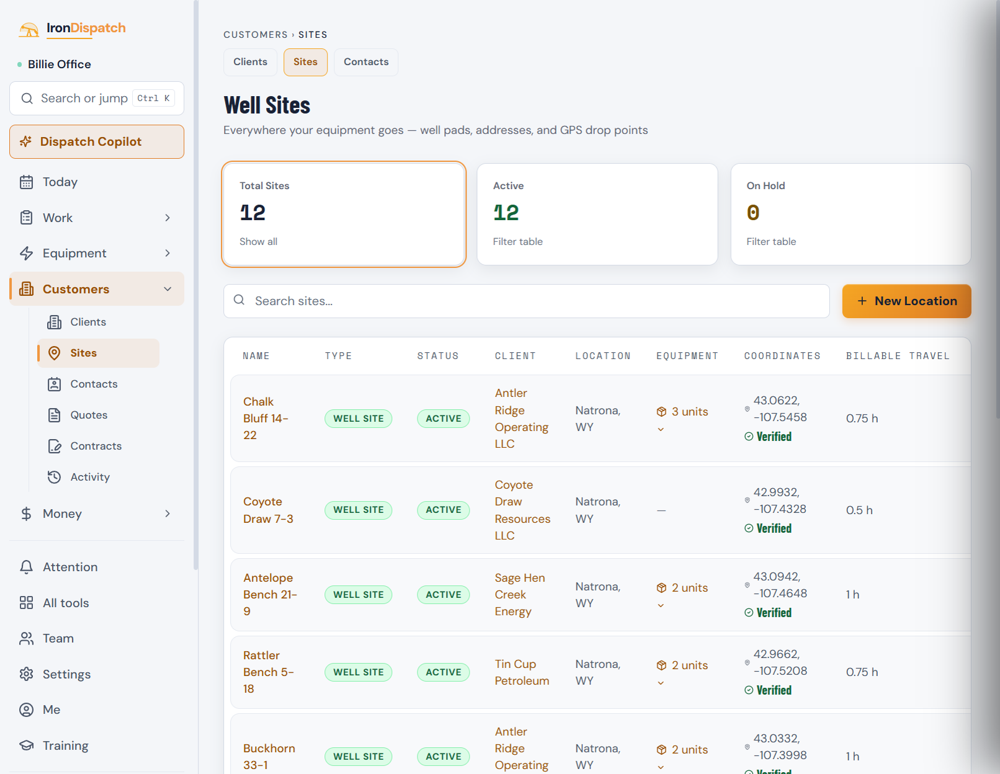Open the Chalk Bluff 14-22 site

[x=266, y=419]
